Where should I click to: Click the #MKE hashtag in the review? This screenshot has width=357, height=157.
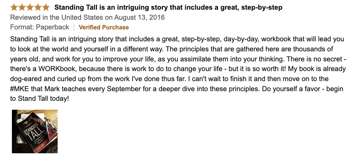[20, 89]
